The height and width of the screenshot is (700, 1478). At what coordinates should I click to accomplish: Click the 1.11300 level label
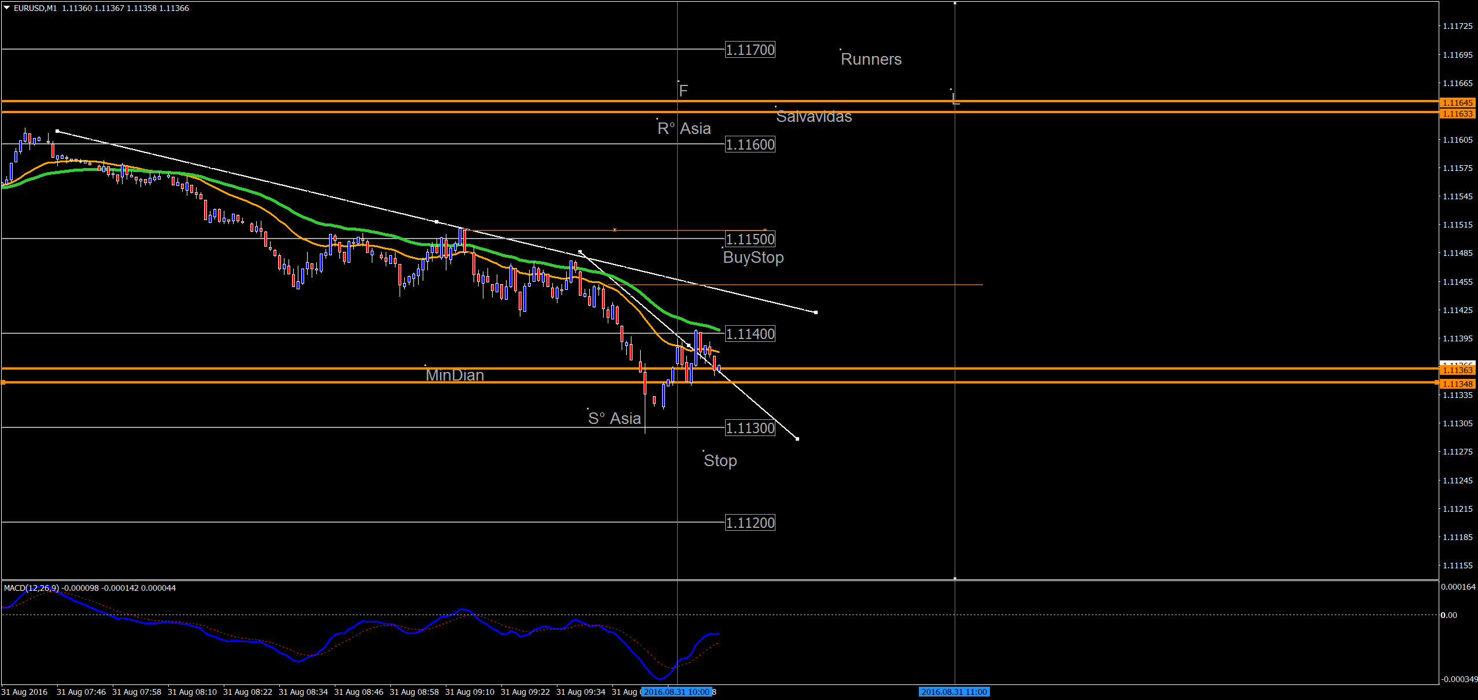[750, 429]
